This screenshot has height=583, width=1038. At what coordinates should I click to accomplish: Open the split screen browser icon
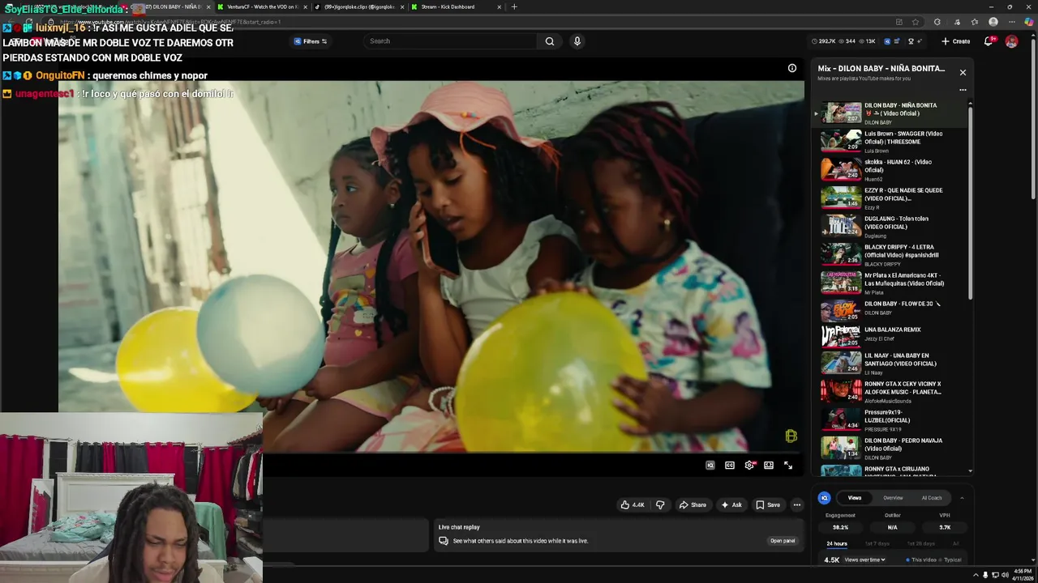899,22
